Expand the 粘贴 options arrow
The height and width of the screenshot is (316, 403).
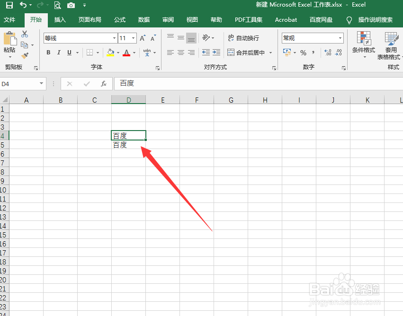click(x=10, y=57)
